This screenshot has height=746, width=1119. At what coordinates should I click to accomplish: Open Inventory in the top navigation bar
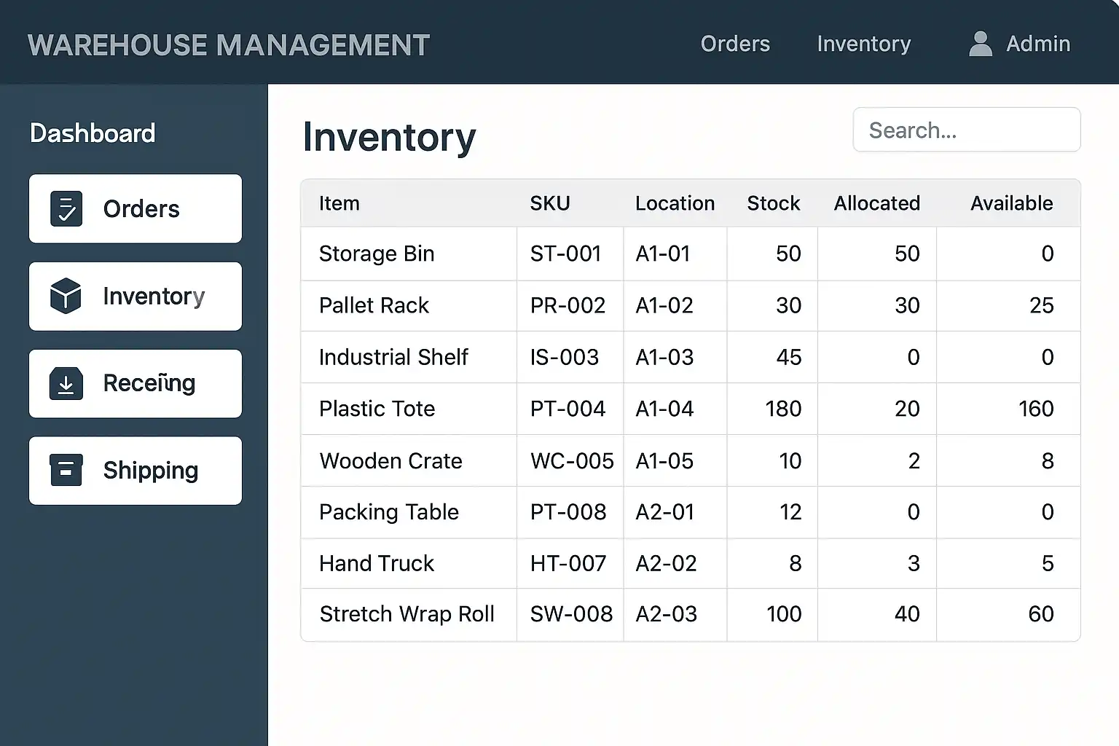pyautogui.click(x=863, y=44)
